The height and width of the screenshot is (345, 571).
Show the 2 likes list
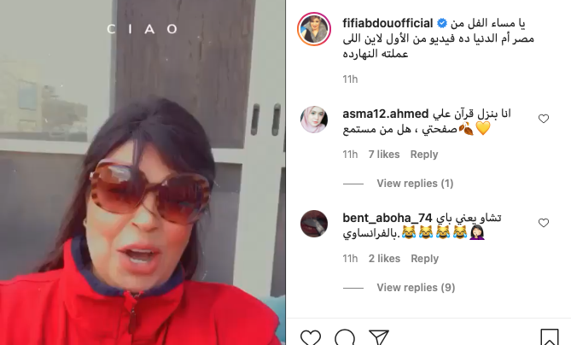click(x=384, y=259)
